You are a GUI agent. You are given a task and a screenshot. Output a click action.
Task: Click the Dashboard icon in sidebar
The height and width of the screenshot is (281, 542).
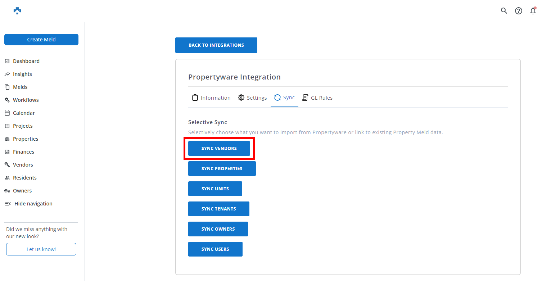(7, 61)
